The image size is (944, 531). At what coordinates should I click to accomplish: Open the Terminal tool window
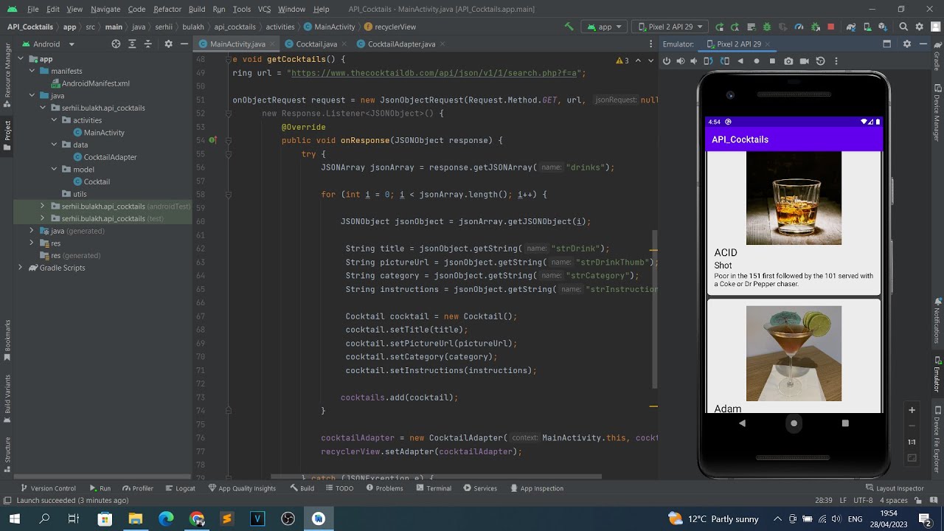click(434, 488)
